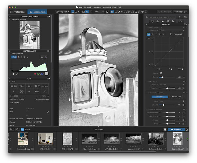Select Mesure Spot Smart Lighting mode
The image size is (197, 163).
(176, 97)
